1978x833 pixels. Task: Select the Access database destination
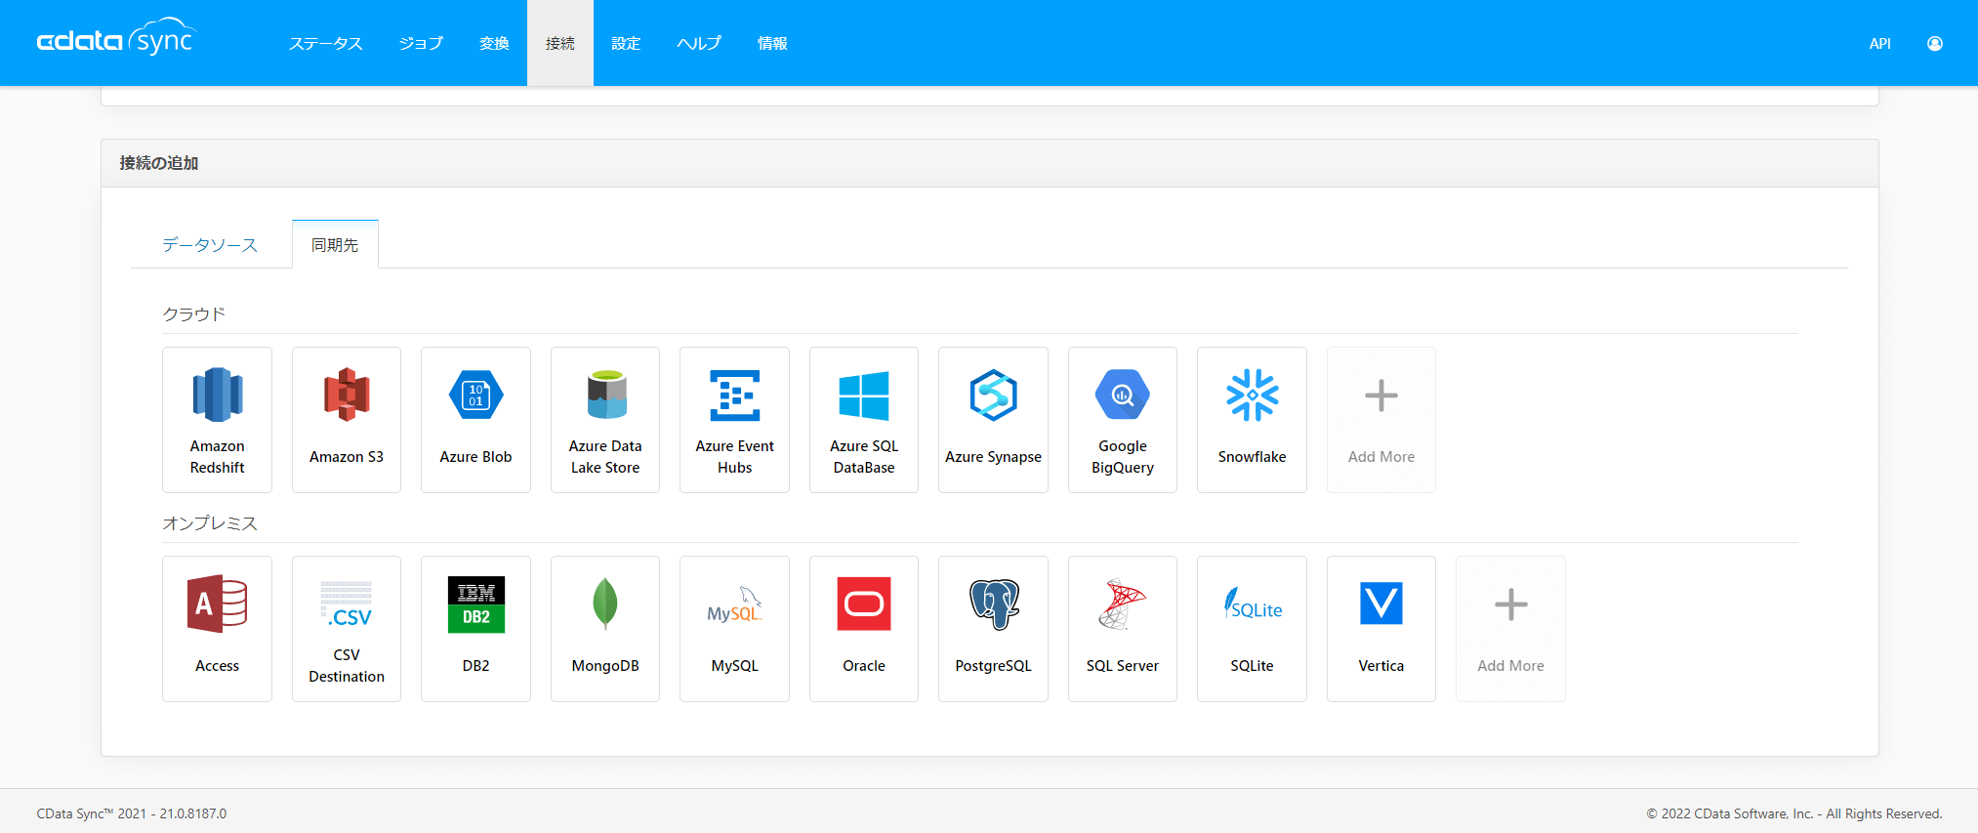(x=217, y=629)
